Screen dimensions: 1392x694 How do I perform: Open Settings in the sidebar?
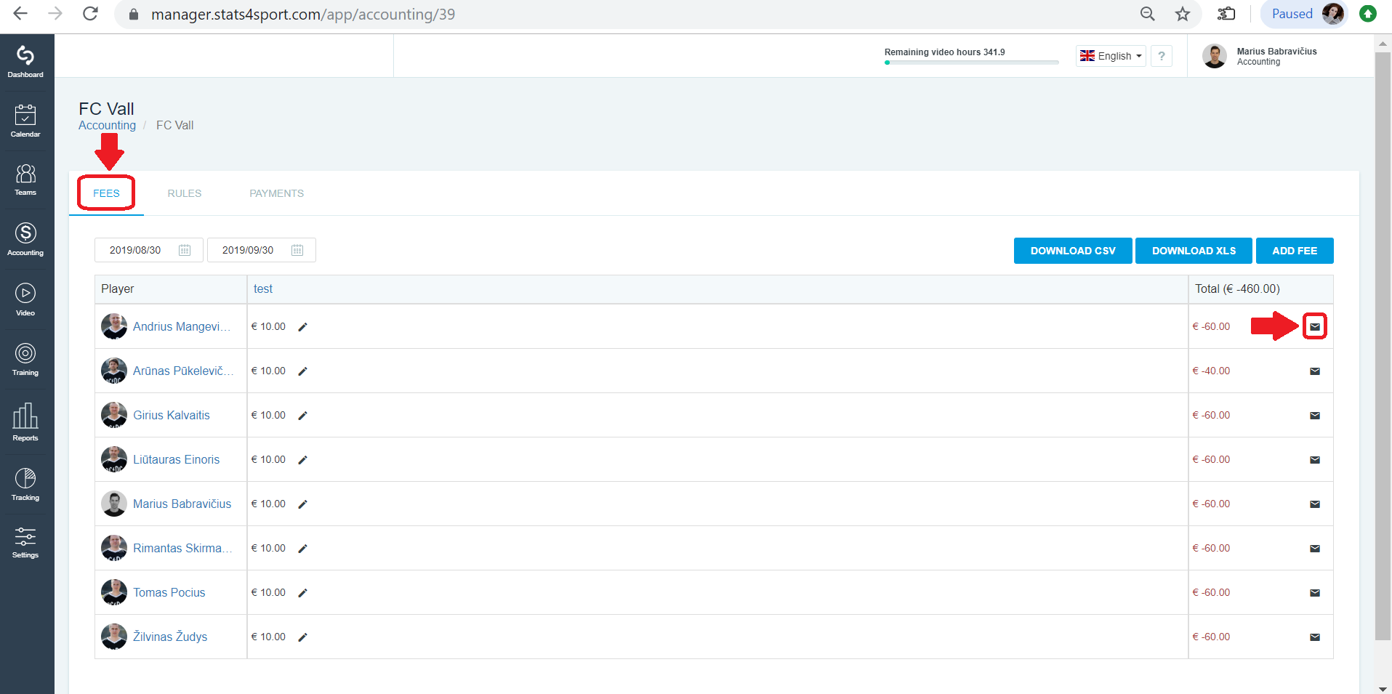tap(25, 543)
